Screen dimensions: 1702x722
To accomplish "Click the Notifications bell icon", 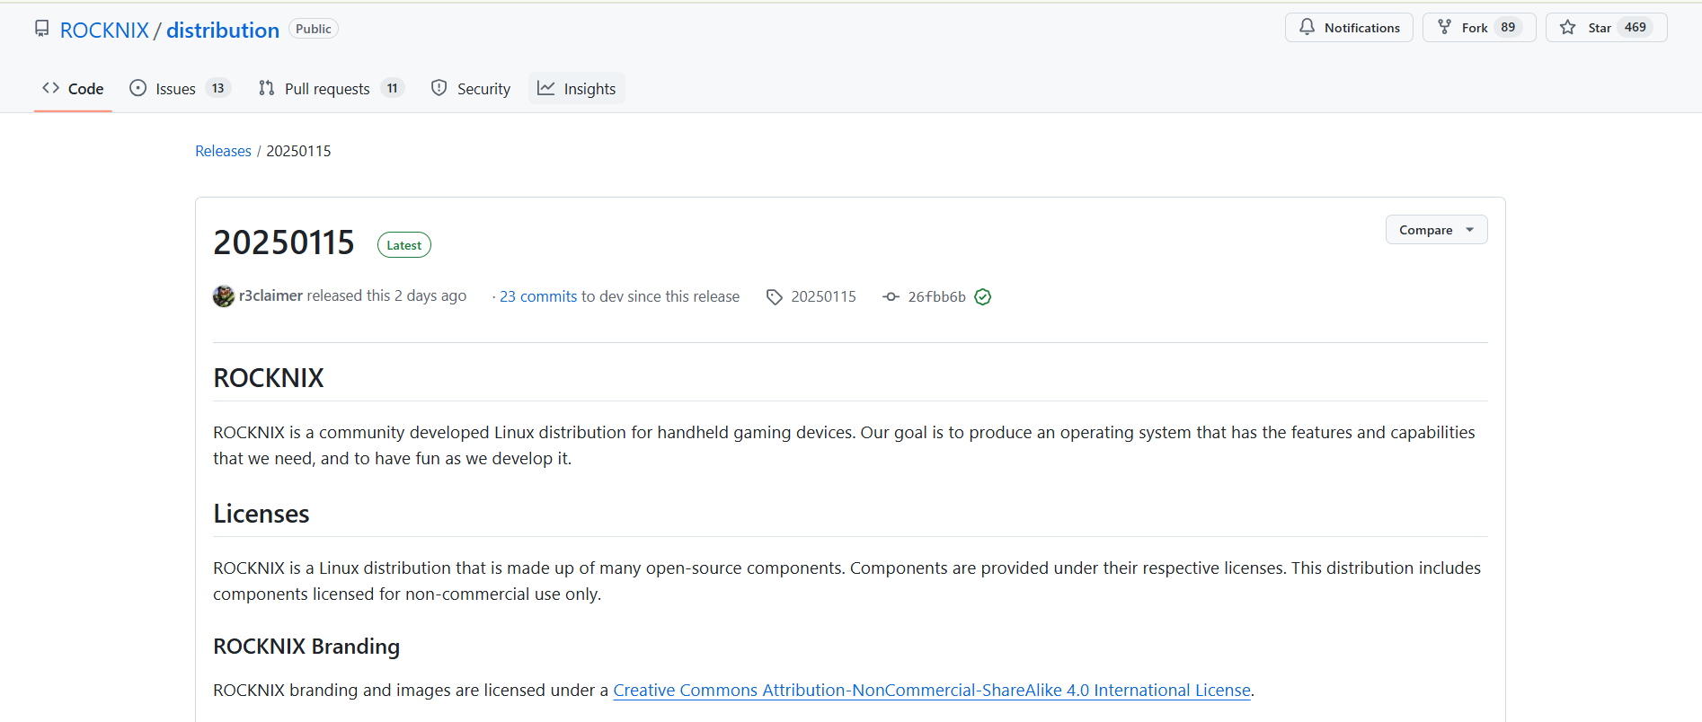I will (1307, 27).
